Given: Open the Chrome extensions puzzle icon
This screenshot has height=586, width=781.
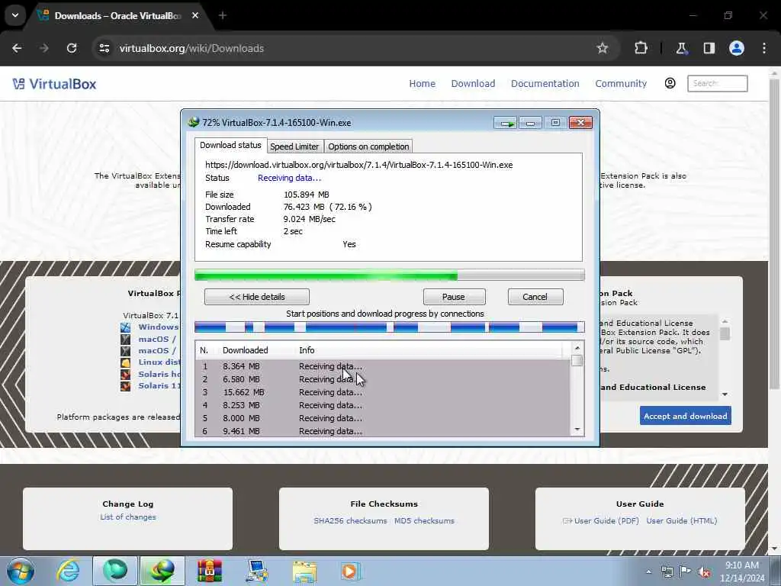Looking at the screenshot, I should pos(641,48).
